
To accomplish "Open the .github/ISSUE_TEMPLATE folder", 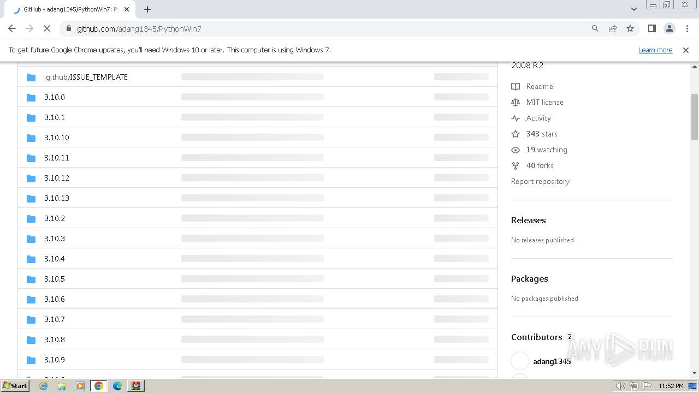I will 86,77.
